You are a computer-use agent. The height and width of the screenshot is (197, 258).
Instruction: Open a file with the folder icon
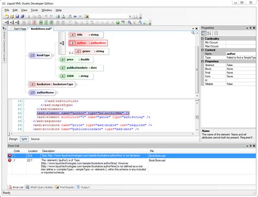click(12, 16)
